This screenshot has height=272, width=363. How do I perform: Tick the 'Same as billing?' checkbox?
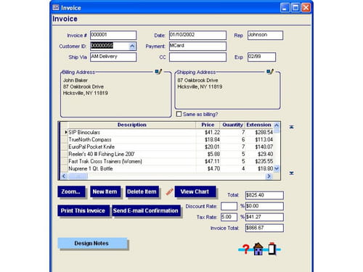[179, 114]
